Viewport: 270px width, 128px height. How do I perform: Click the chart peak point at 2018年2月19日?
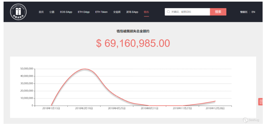pyautogui.click(x=84, y=69)
